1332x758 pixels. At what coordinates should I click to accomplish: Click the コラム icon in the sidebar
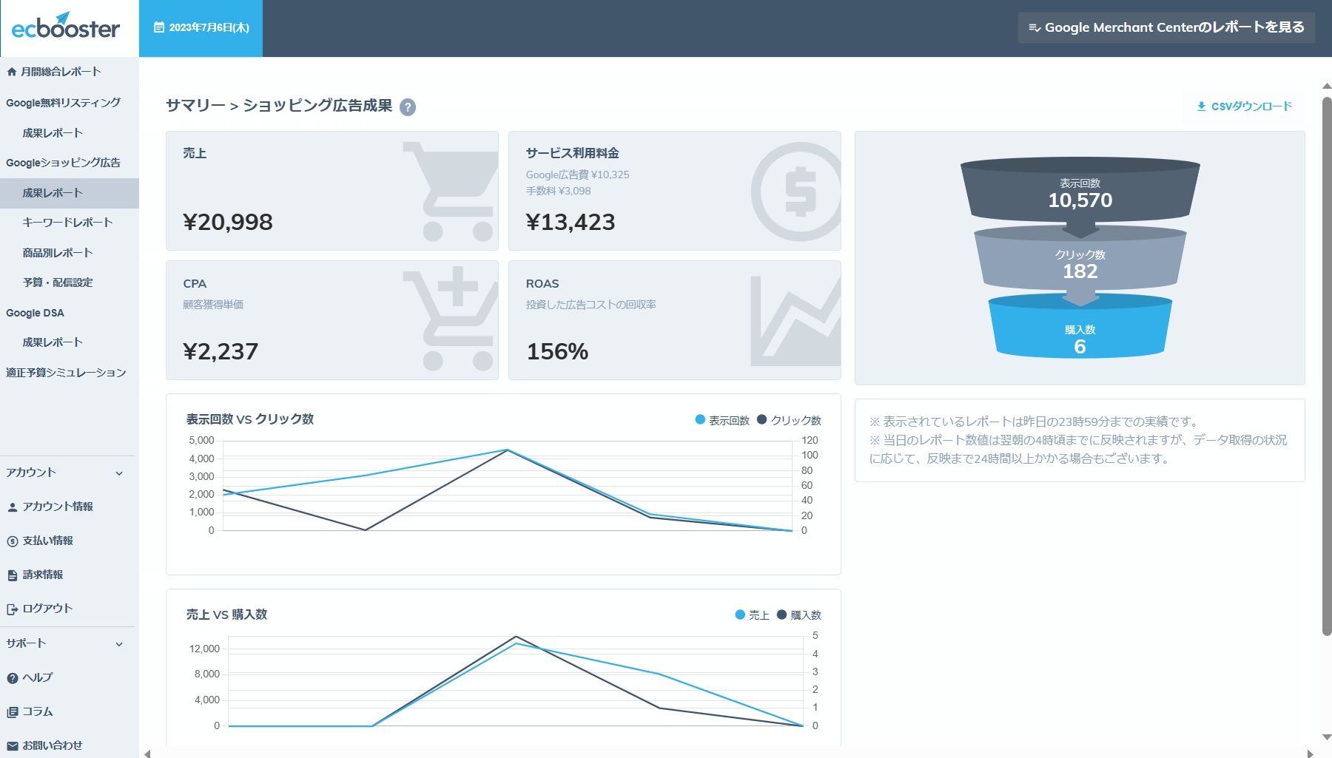tap(11, 711)
